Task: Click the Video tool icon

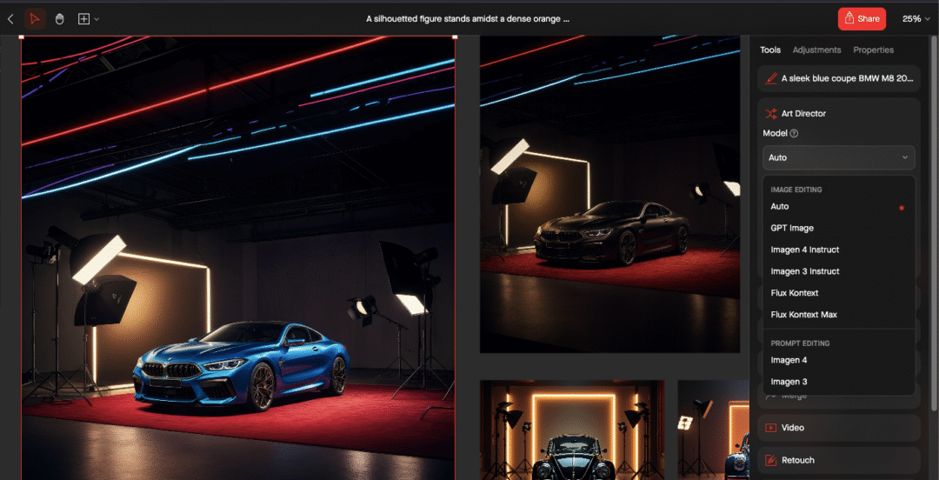Action: (x=770, y=428)
